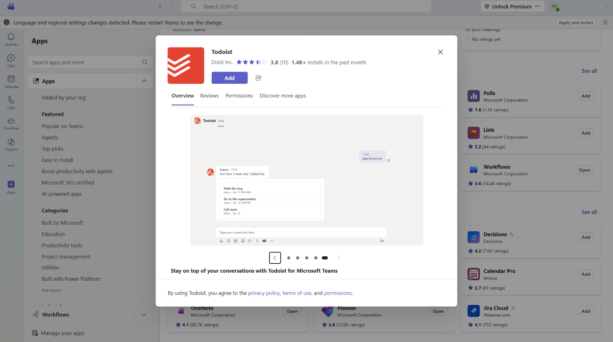Select the Apps icon in the left rail

click(x=11, y=187)
